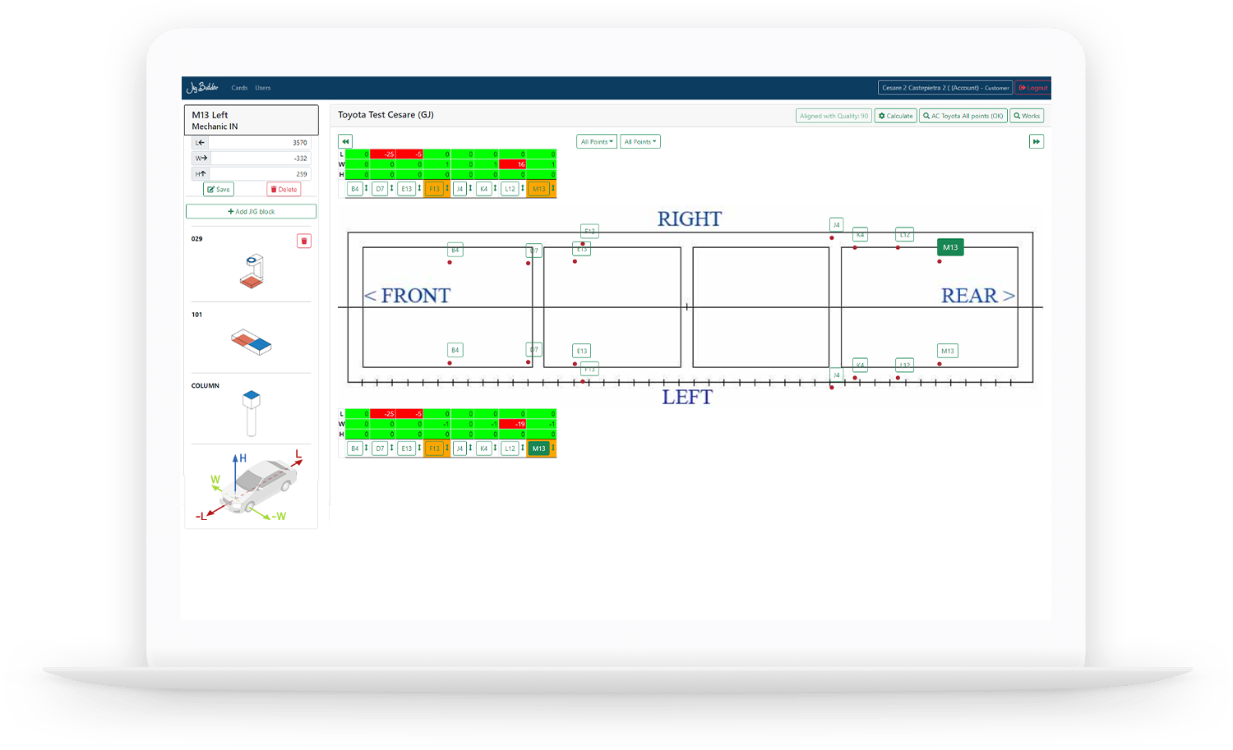
Task: Click the up-down arrow beside B4 in top table
Action: pyautogui.click(x=367, y=189)
